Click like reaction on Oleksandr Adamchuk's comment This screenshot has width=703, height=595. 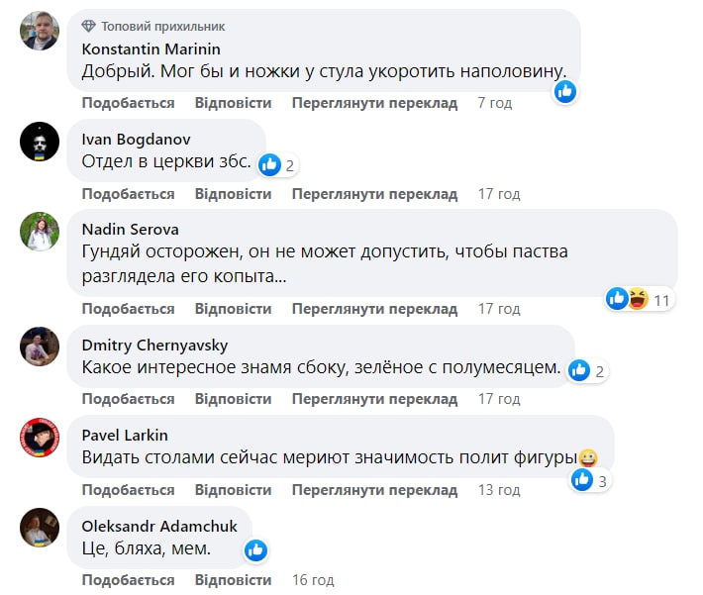[x=255, y=549]
